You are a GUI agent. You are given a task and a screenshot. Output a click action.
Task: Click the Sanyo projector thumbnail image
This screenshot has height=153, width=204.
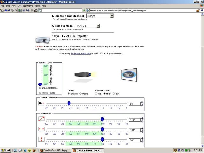tap(42, 40)
